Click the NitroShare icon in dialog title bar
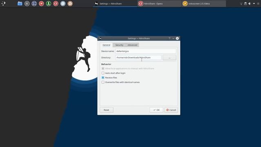 [x=100, y=38]
